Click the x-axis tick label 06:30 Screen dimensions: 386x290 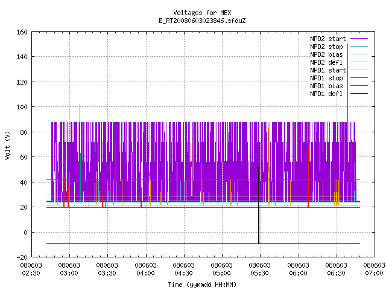coord(336,273)
